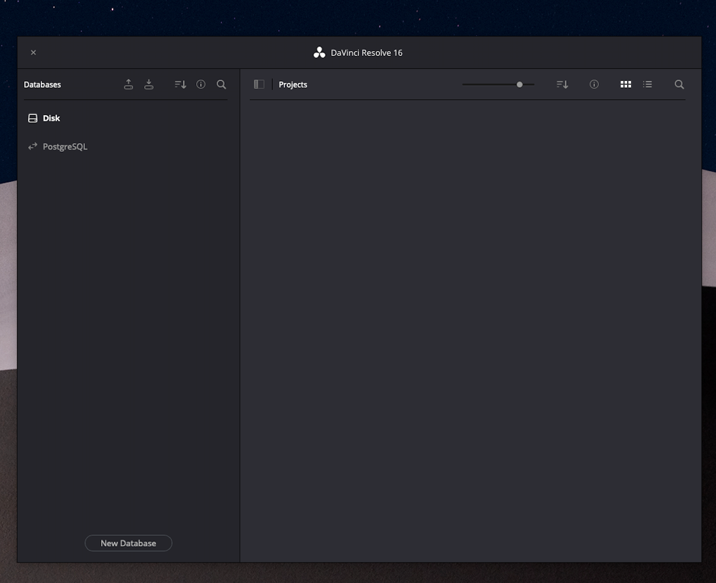The height and width of the screenshot is (583, 716).
Task: Click the DaVinci Resolve logo icon
Action: click(x=319, y=53)
